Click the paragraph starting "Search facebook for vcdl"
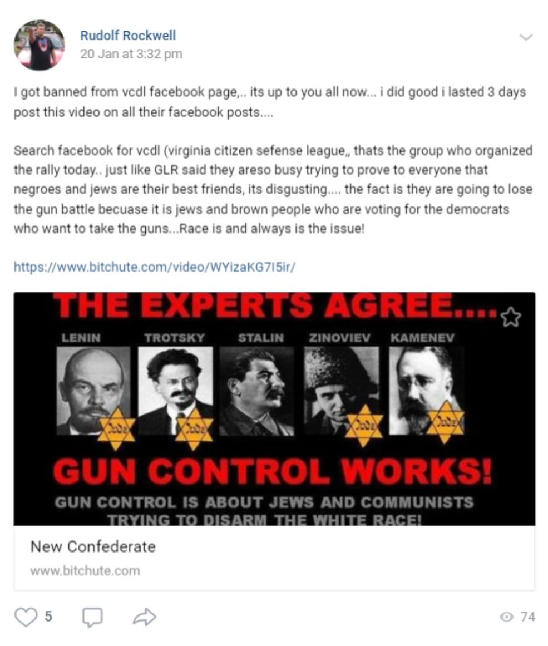 [273, 189]
